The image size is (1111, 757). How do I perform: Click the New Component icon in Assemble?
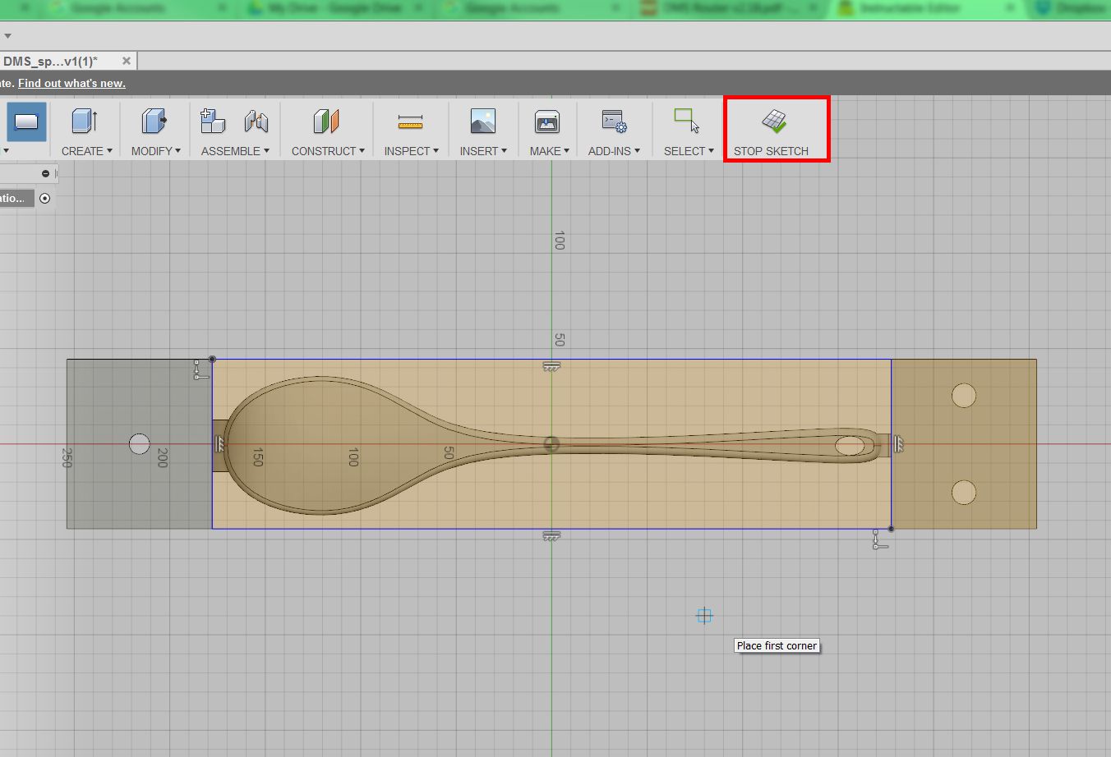[x=213, y=122]
